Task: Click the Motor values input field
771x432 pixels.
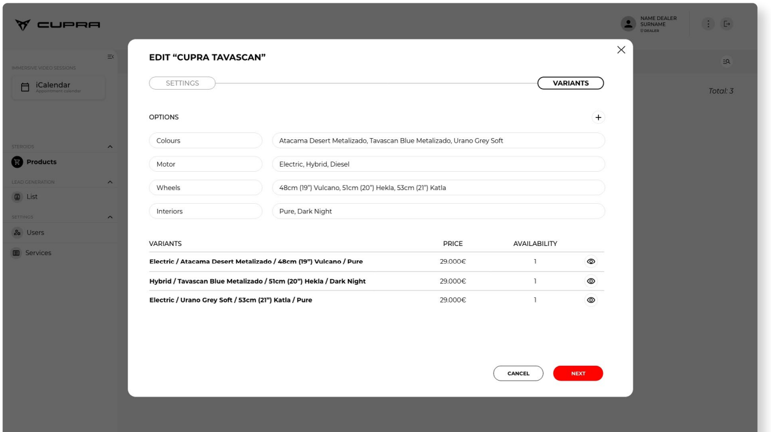Action: point(438,164)
